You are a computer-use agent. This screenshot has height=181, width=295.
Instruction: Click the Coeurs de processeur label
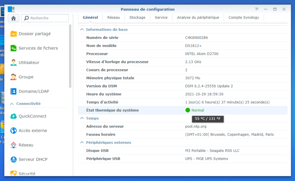click(107, 70)
